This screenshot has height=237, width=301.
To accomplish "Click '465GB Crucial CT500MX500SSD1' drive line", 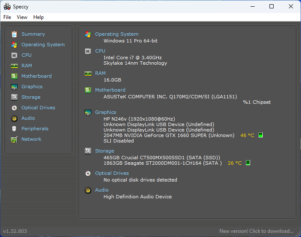I will (x=162, y=158).
